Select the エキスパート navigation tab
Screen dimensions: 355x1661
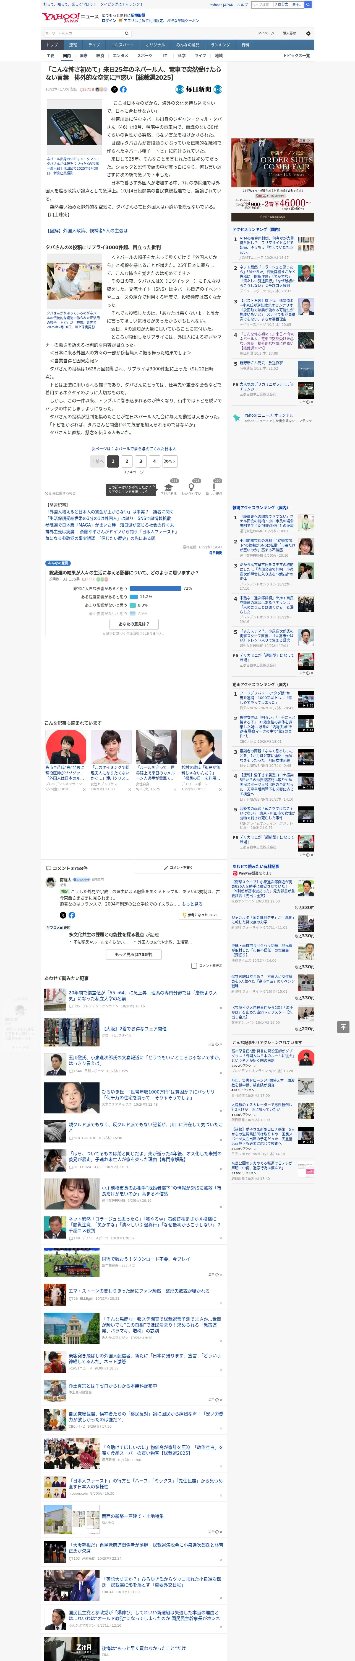(122, 45)
